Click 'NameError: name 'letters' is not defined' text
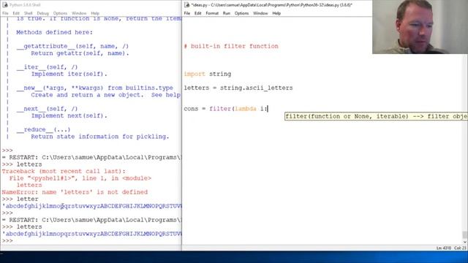468x263 pixels. click(x=75, y=192)
